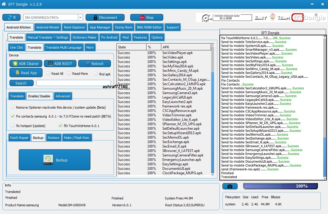Enable the find apk checkbox

tap(95, 74)
